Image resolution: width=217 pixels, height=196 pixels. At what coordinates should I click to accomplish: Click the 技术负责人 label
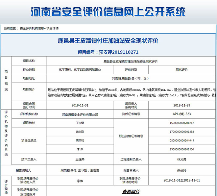tap(29, 159)
